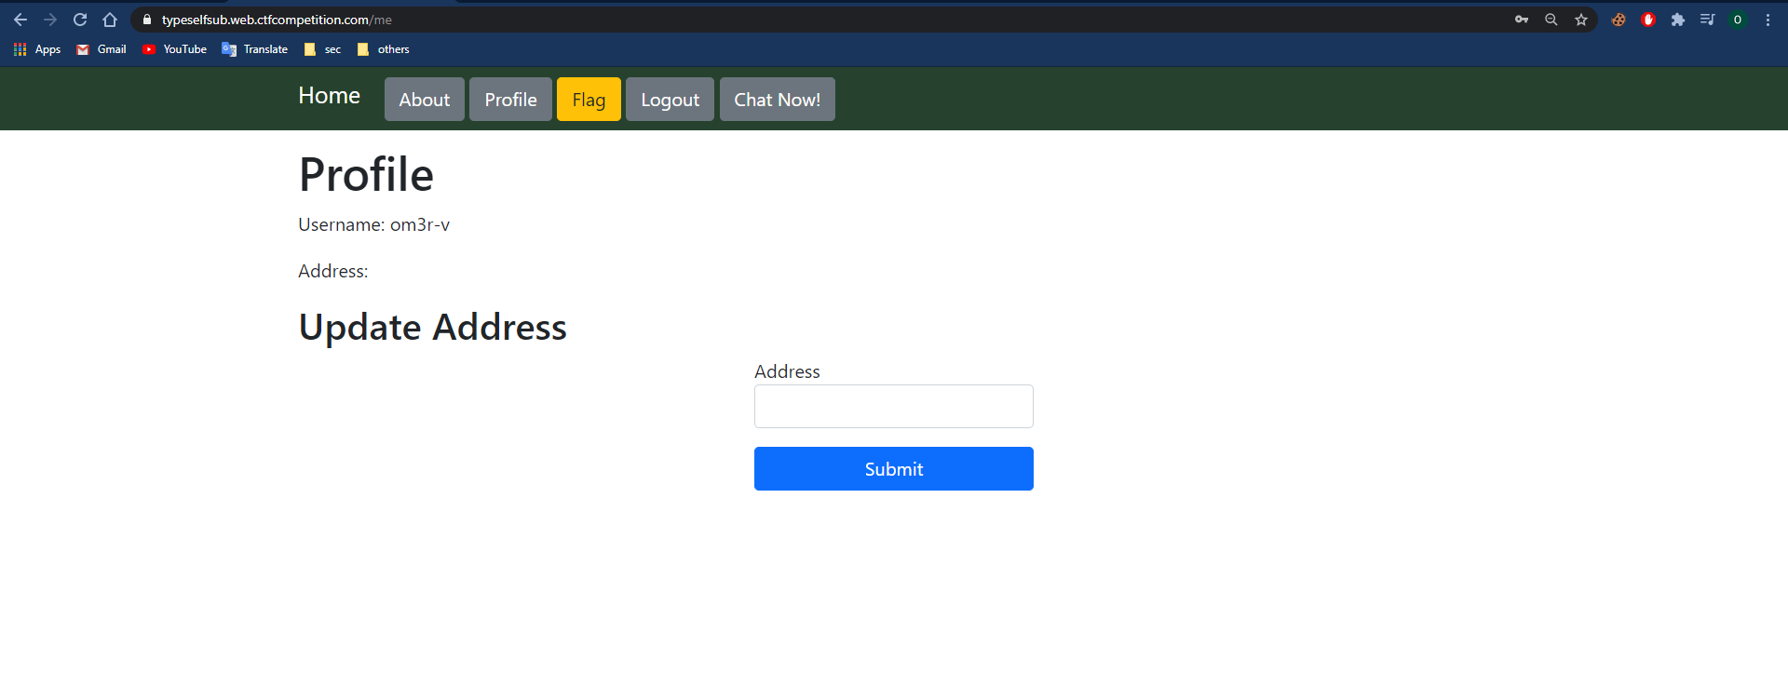Image resolution: width=1788 pixels, height=700 pixels.
Task: Click the Profile page heading
Action: click(366, 174)
